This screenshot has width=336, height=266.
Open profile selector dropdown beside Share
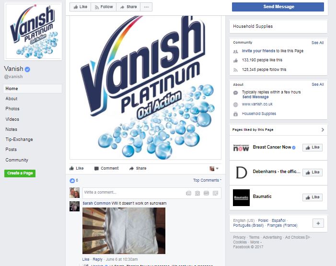tap(214, 169)
